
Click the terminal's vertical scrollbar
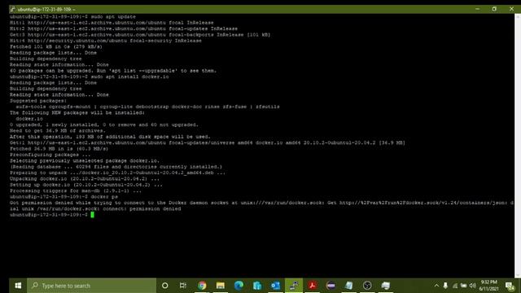518,146
